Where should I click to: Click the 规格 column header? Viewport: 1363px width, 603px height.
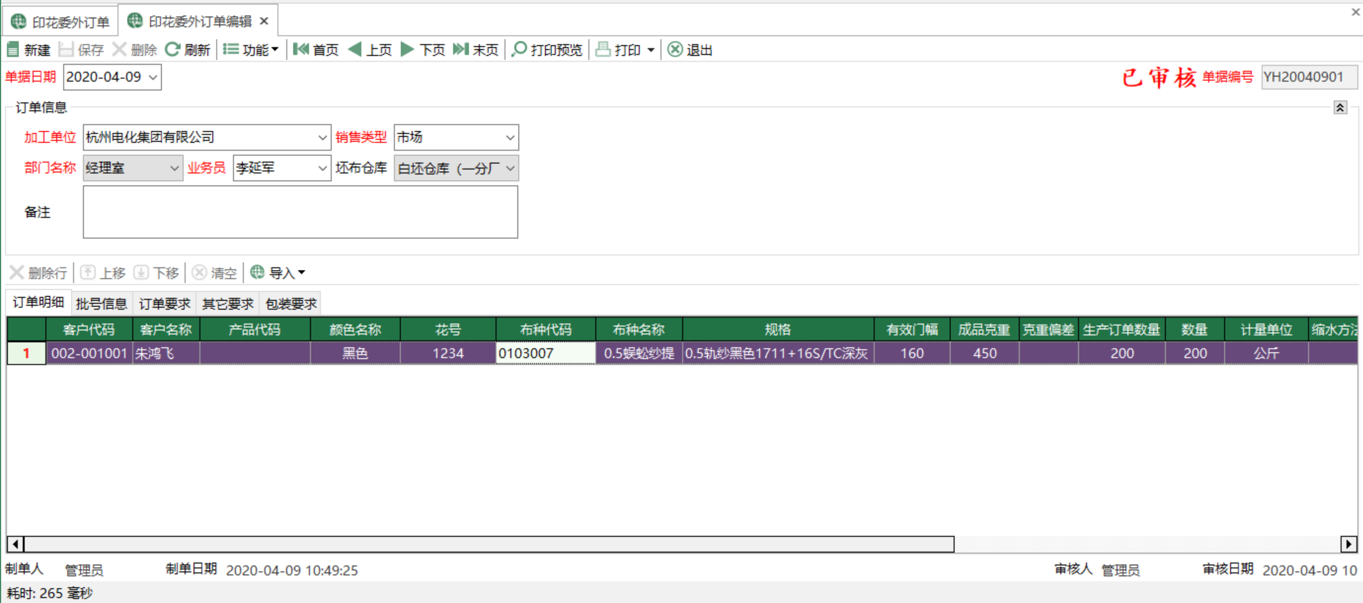tap(778, 329)
